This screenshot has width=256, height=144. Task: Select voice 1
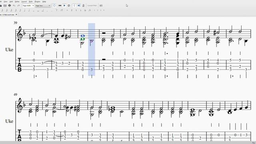click(x=94, y=10)
